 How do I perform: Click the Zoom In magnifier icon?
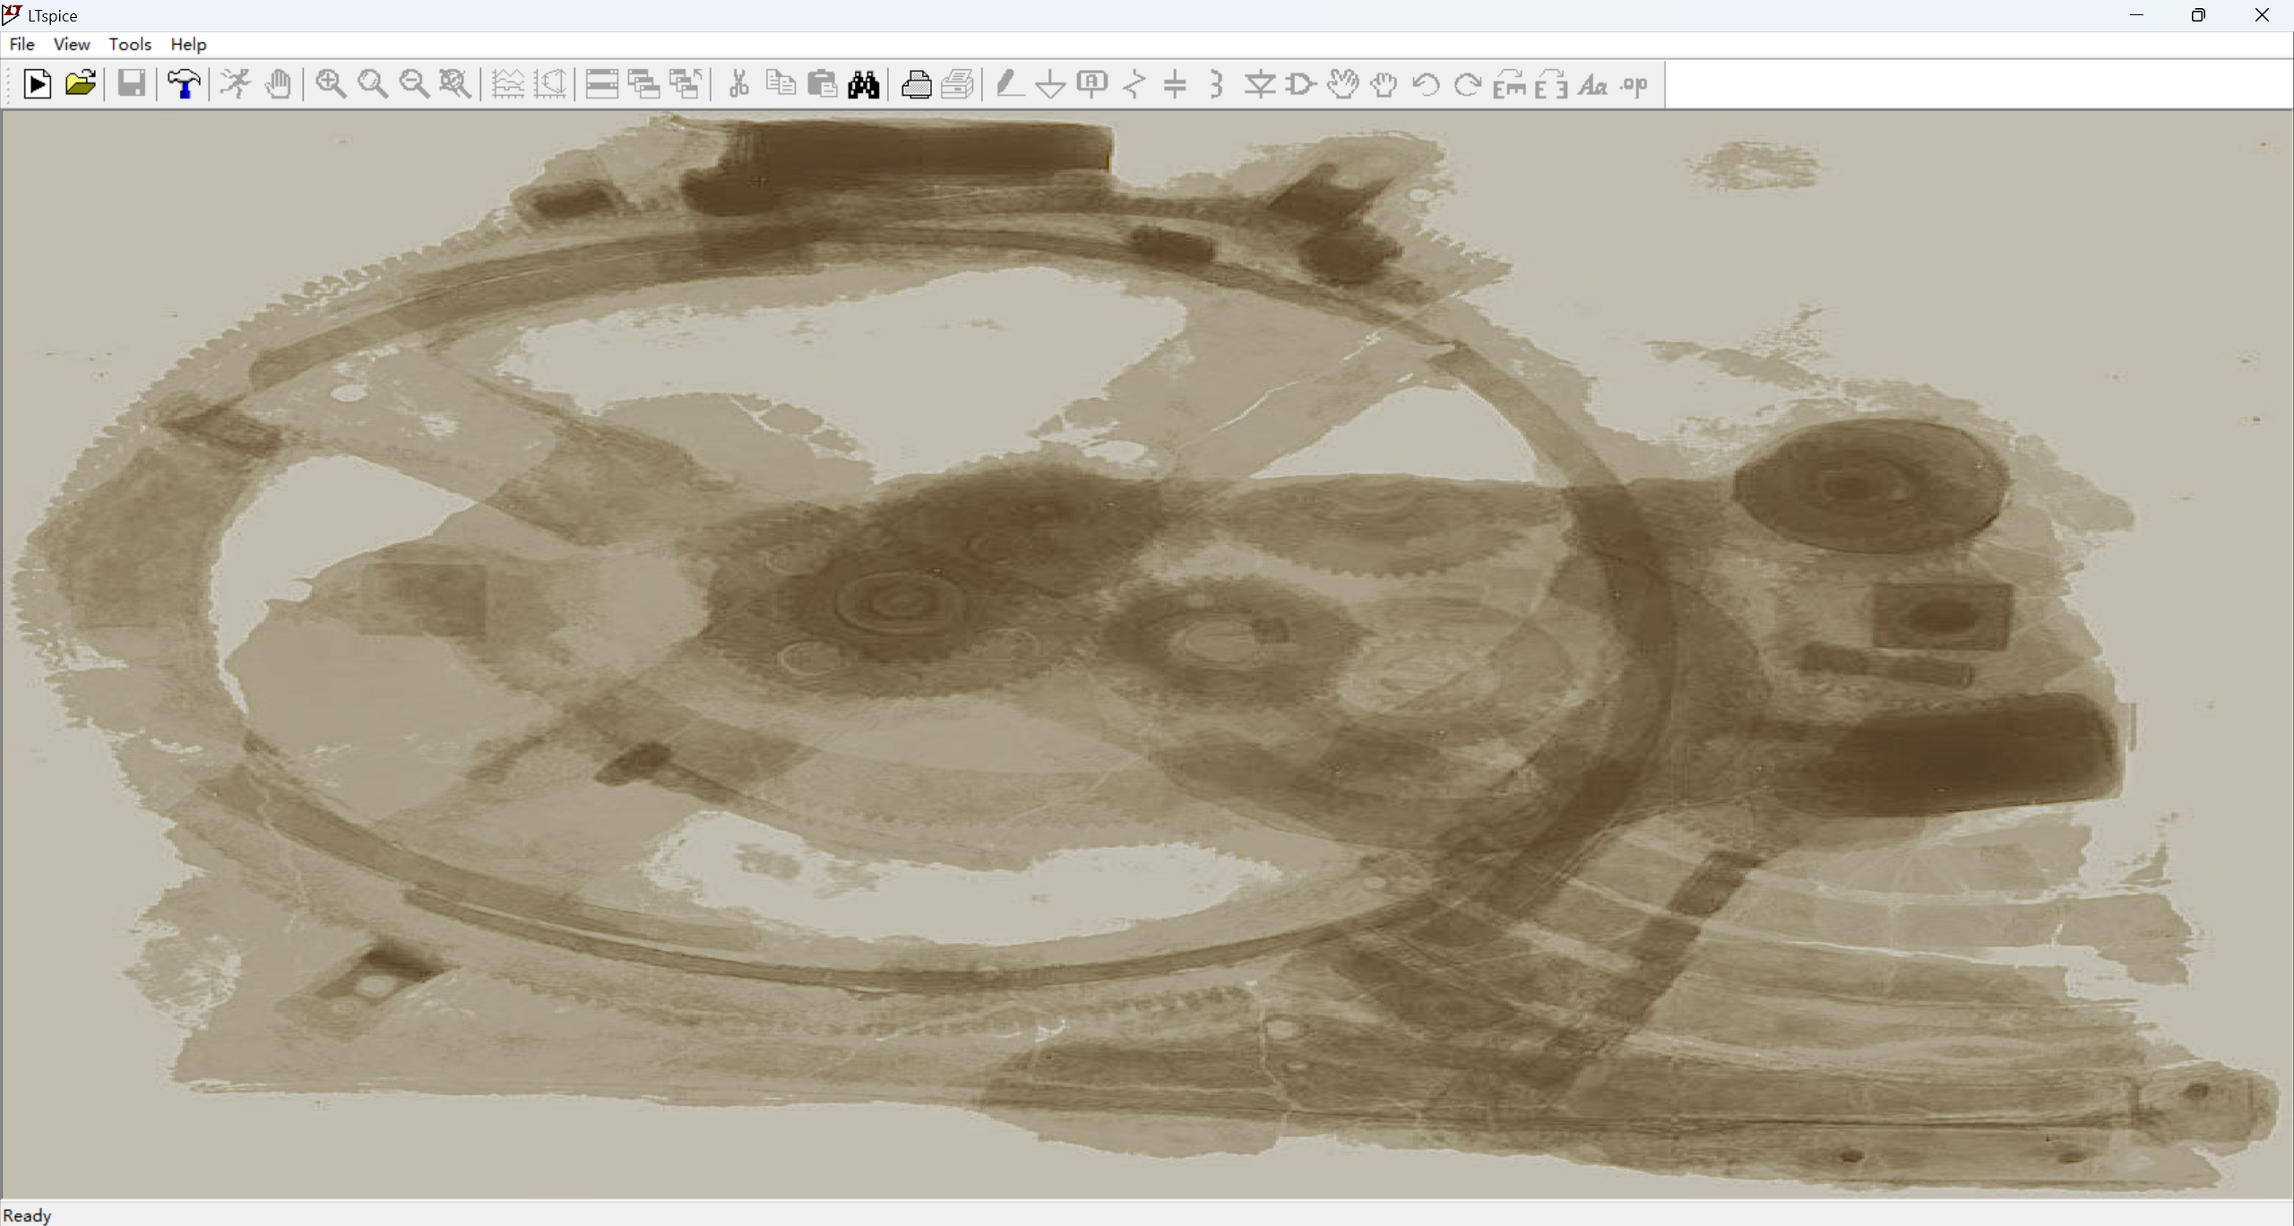pyautogui.click(x=331, y=84)
